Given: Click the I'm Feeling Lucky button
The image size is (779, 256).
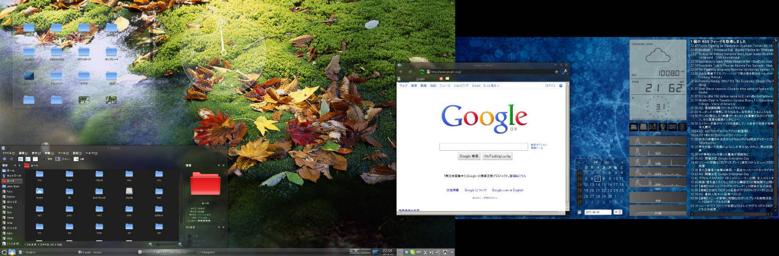Looking at the screenshot, I should (497, 156).
